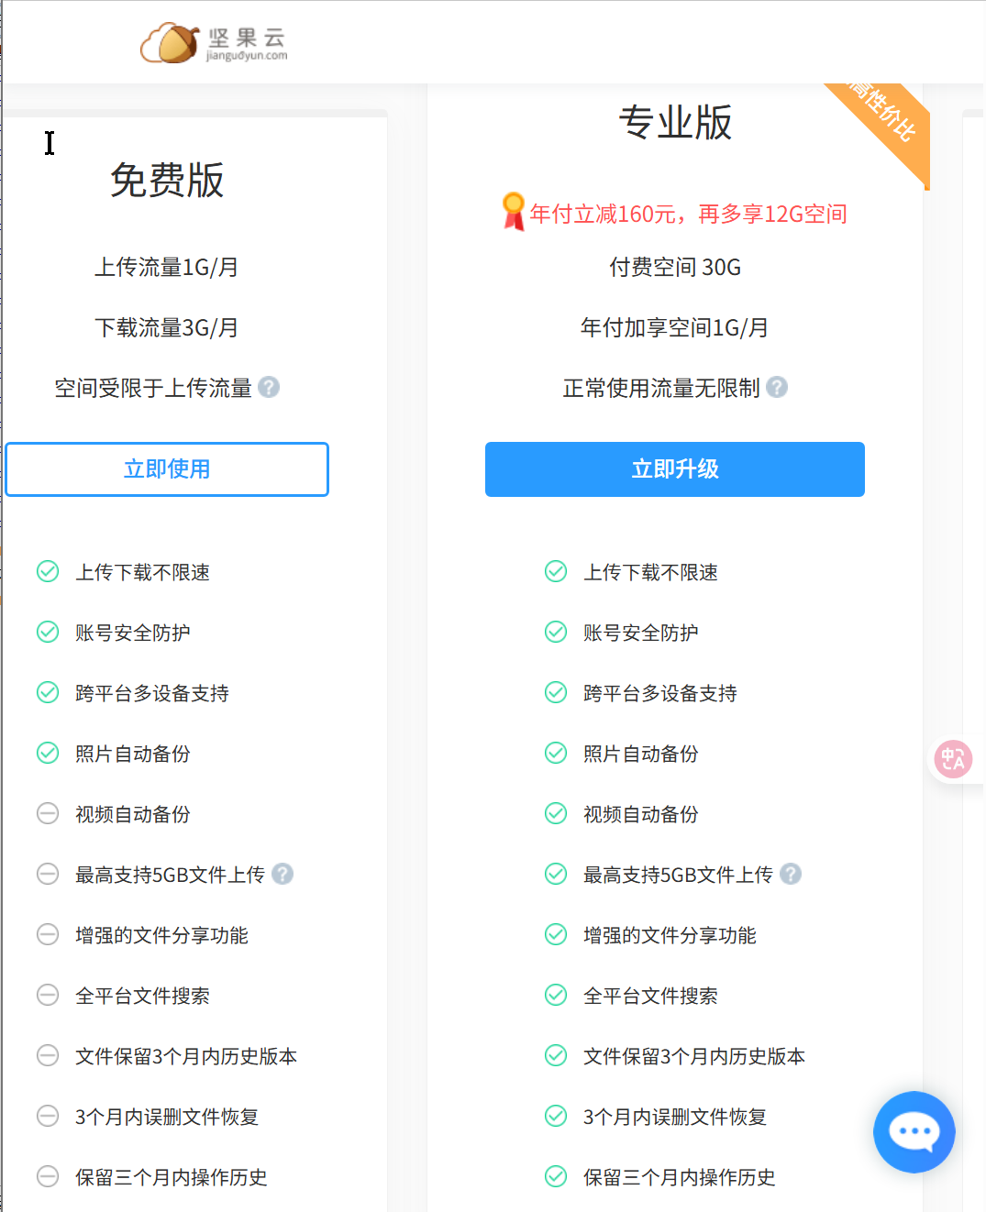Click the pro plan 增强的文件分享功能 feature text
Image resolution: width=986 pixels, height=1212 pixels.
pyautogui.click(x=670, y=935)
